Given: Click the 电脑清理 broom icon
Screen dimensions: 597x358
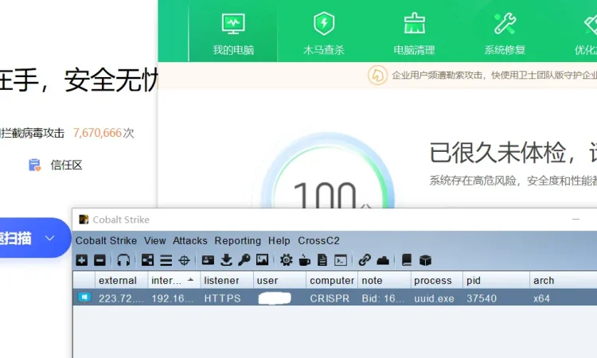Looking at the screenshot, I should pyautogui.click(x=415, y=24).
